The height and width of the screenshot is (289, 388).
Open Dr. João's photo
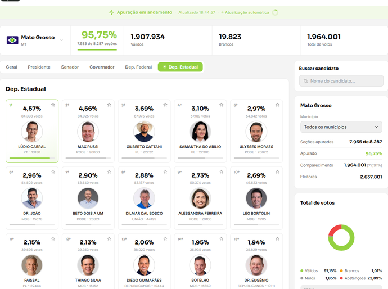(x=32, y=198)
